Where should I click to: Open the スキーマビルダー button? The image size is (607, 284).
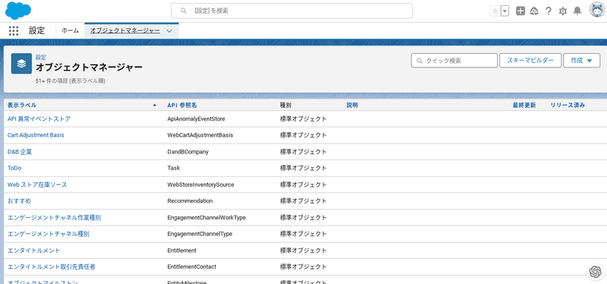coord(530,61)
